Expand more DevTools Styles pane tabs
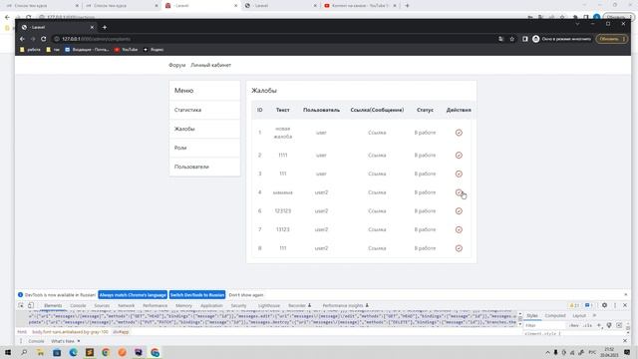This screenshot has height=359, width=638. pos(594,315)
